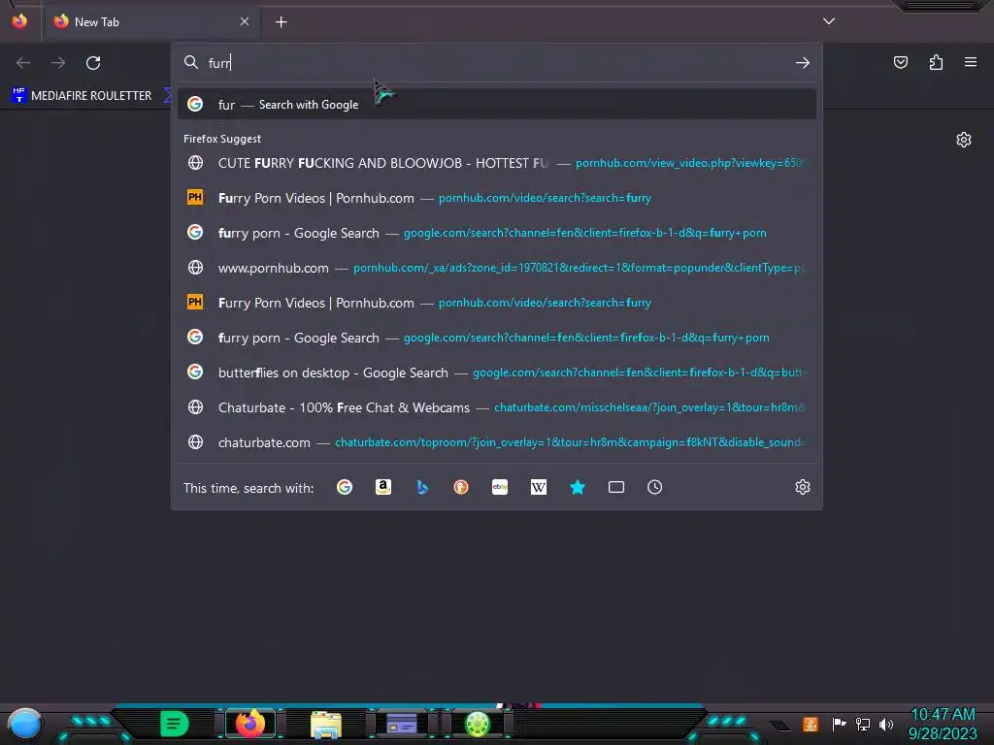Go back one page

tap(23, 63)
